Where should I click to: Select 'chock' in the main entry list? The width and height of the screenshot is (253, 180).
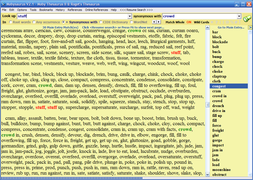(217, 66)
